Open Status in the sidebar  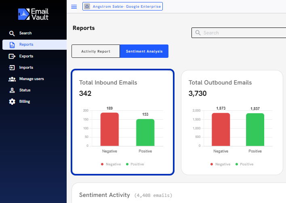(x=34, y=90)
